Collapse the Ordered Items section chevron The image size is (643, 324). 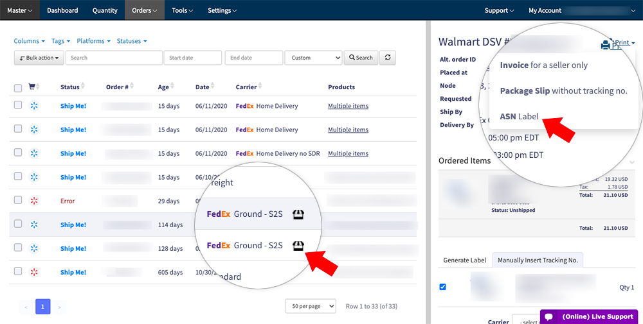[631, 162]
